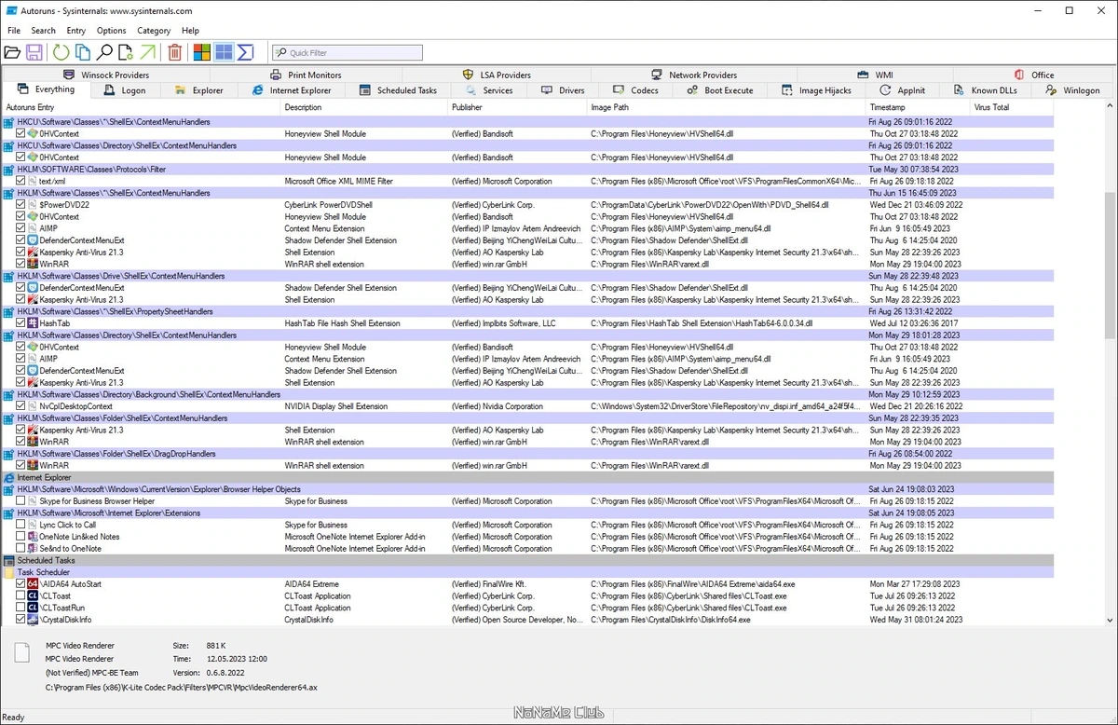Enable the Send to OneNote checkbox

click(x=20, y=548)
